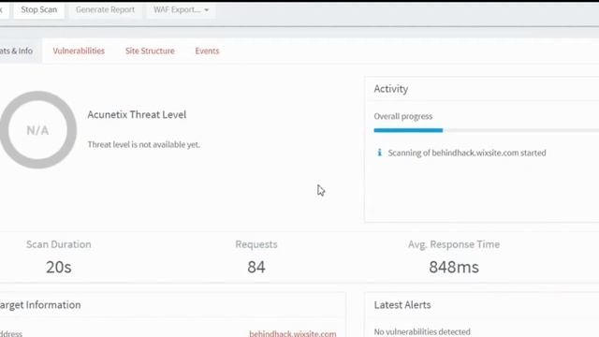Viewport: 599px width, 337px height.
Task: Click the Scan Duration value 20s
Action: click(x=58, y=267)
